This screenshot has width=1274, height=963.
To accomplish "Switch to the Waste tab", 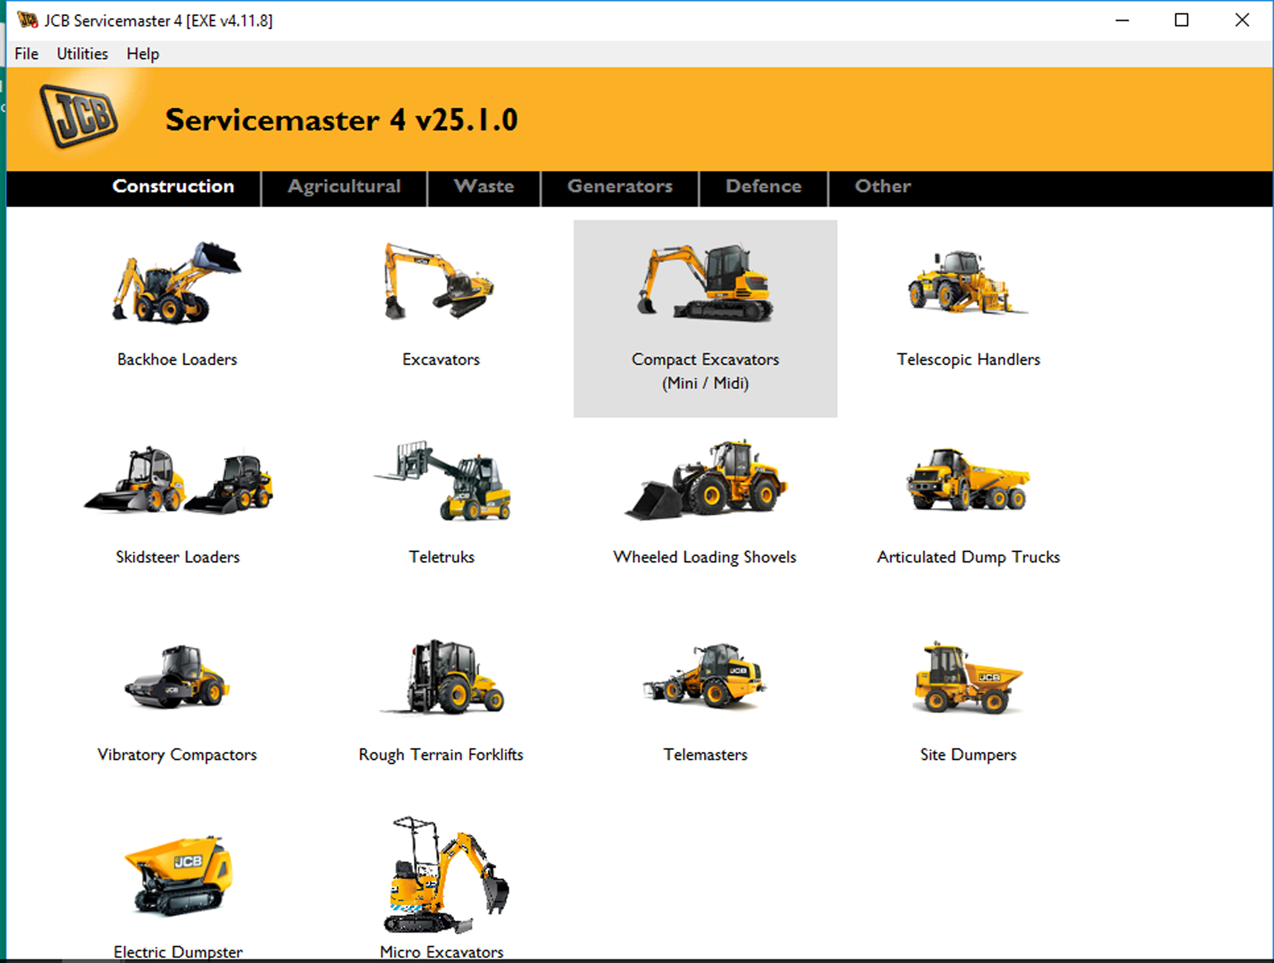I will click(484, 186).
